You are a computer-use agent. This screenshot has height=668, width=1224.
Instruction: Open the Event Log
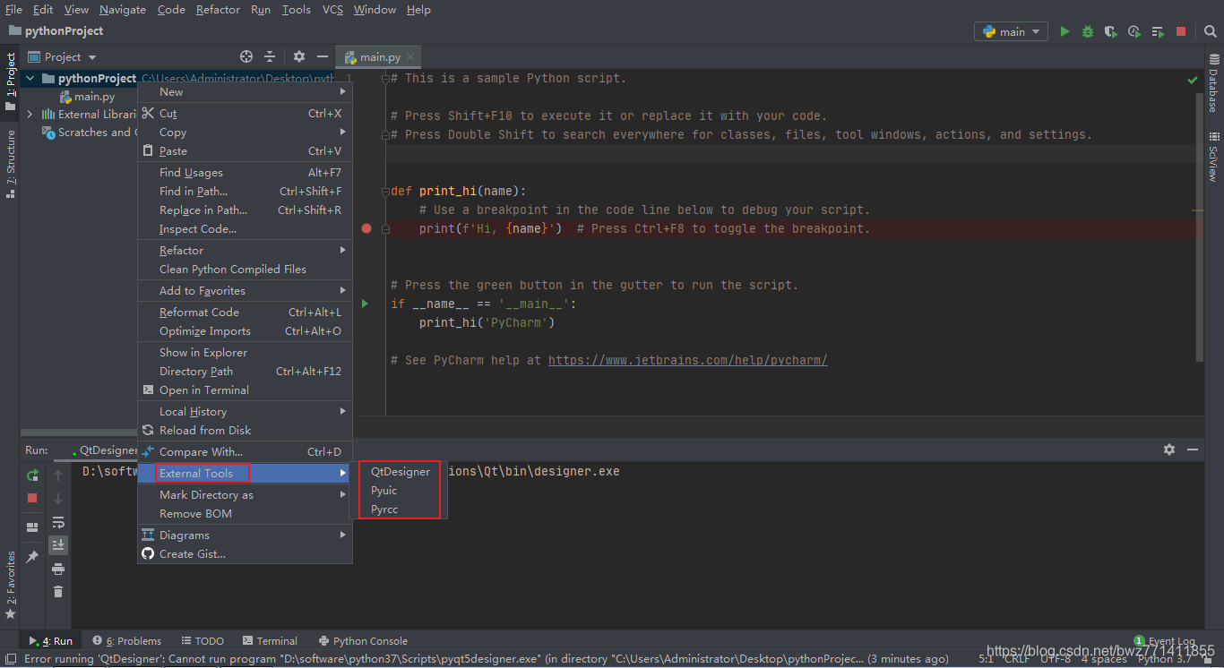point(1165,641)
